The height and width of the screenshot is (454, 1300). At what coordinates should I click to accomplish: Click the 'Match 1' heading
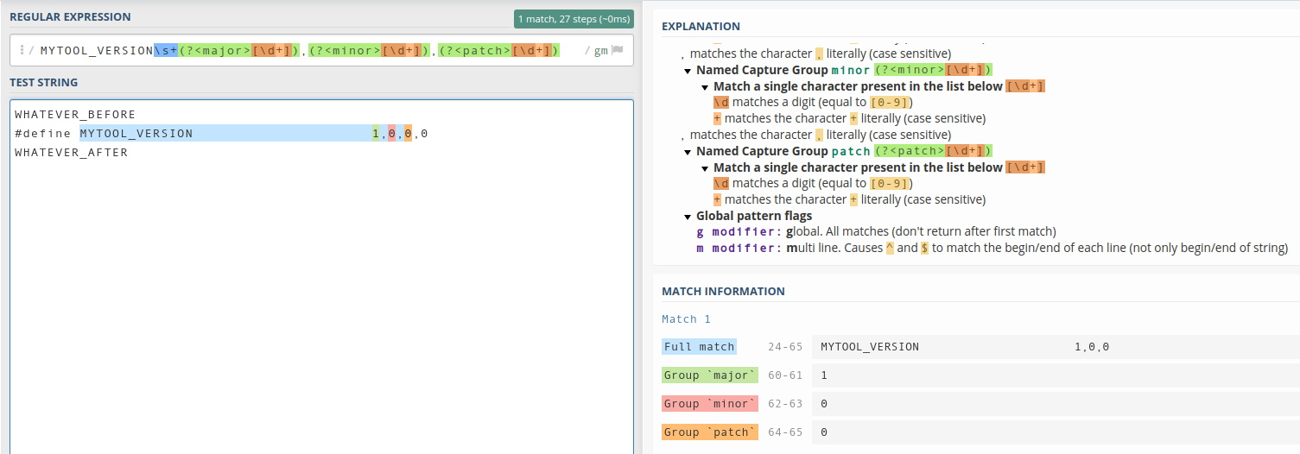[x=686, y=318]
